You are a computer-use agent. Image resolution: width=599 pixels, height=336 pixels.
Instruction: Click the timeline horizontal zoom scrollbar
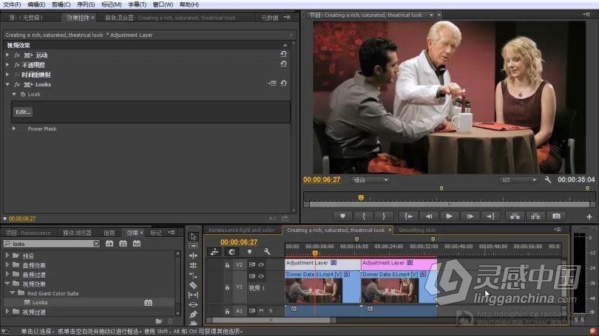point(271,320)
